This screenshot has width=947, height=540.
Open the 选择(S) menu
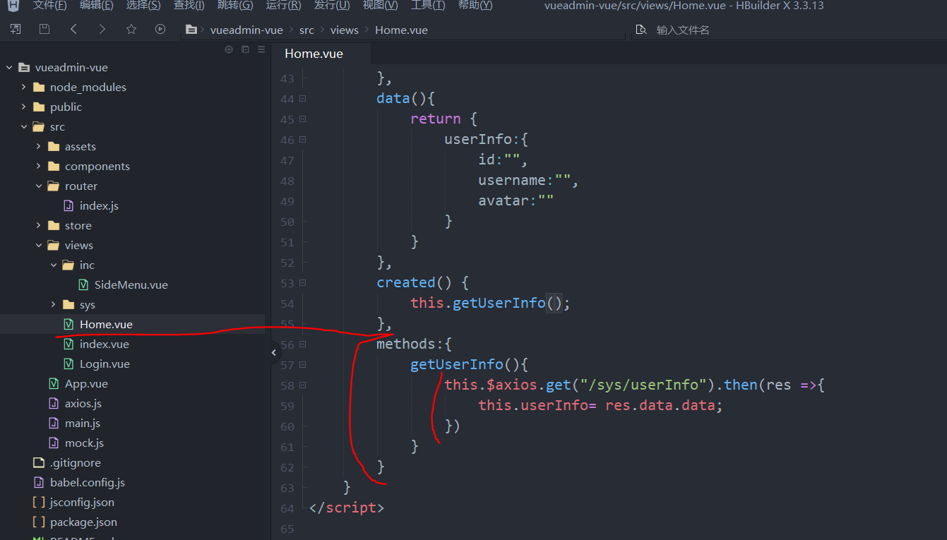pos(143,6)
